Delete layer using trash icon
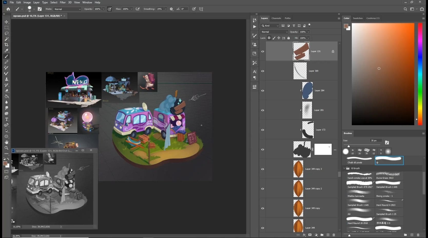 (334, 235)
